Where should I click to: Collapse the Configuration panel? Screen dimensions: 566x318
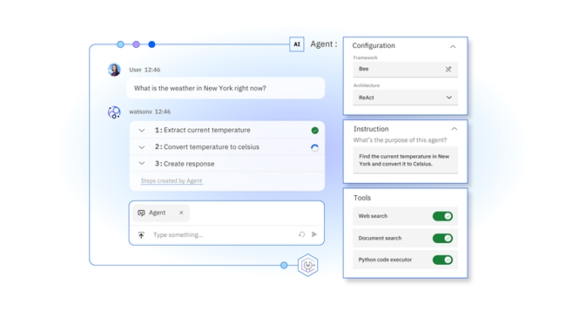click(x=453, y=47)
